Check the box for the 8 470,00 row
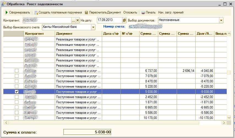235x138 pixels. (x=17, y=81)
